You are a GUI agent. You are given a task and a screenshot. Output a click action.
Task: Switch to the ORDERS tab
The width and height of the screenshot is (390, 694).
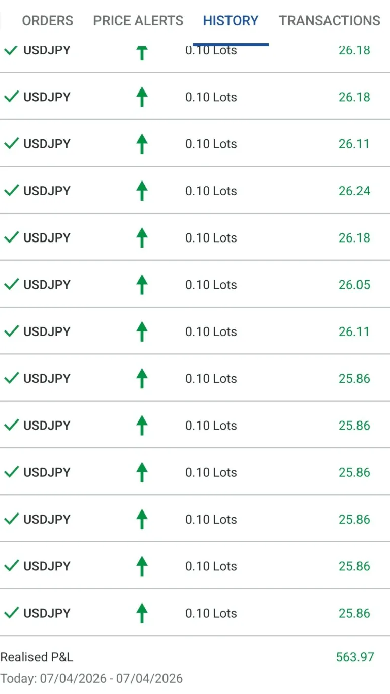tap(48, 21)
